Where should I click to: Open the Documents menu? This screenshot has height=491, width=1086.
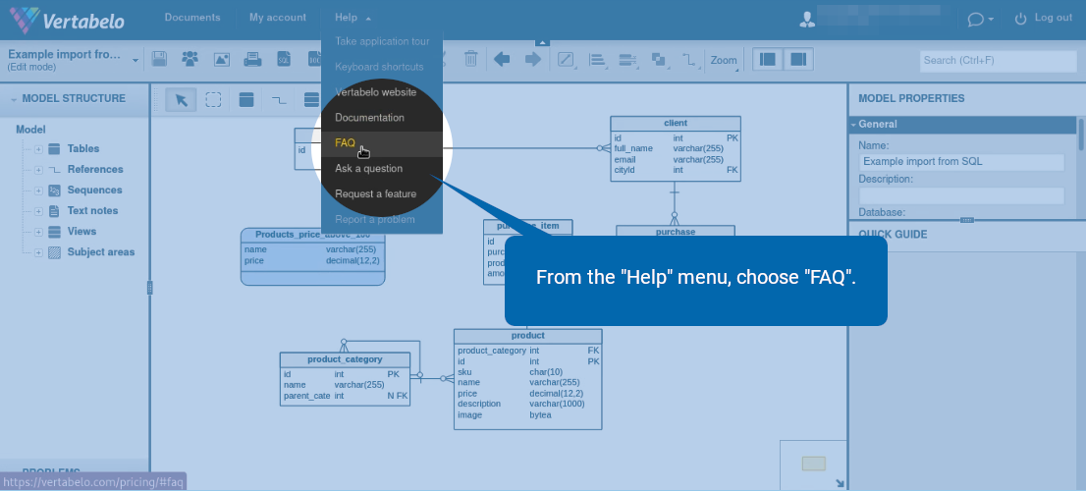tap(192, 18)
